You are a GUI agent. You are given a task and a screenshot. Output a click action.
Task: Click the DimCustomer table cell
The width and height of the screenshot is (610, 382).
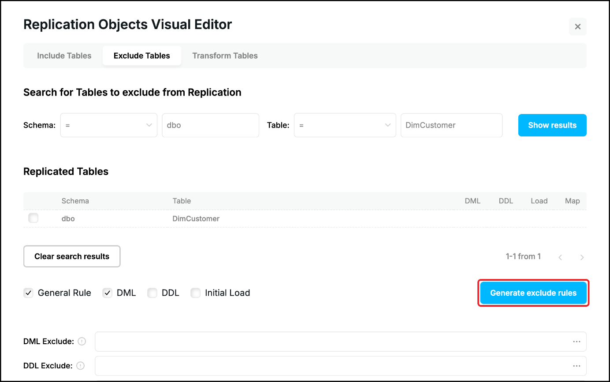pos(196,218)
